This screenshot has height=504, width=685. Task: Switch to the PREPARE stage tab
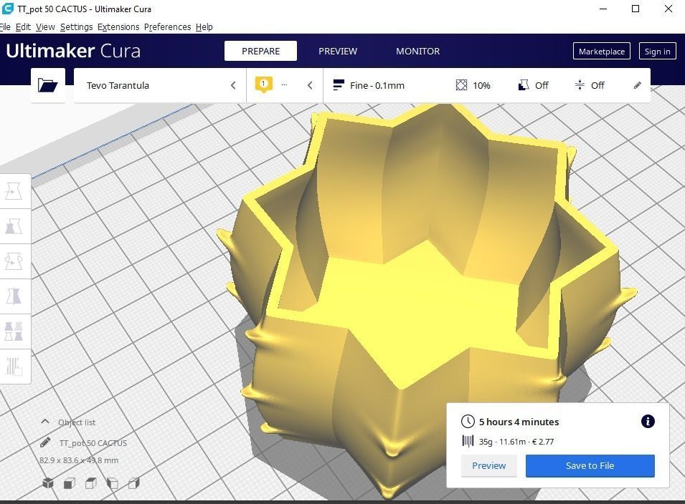click(261, 51)
